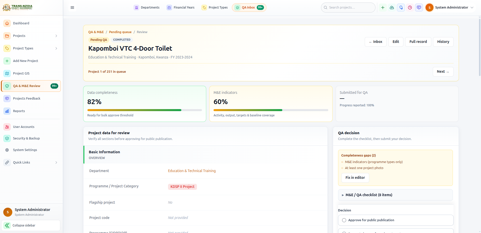
Task: Click the cloud upload icon in top bar
Action: coord(392,8)
